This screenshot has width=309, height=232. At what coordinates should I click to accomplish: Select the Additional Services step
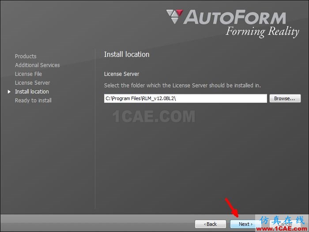click(37, 65)
